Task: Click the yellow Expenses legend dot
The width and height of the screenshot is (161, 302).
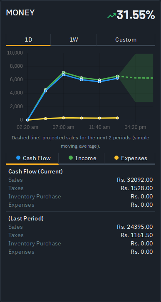Action: coord(116,158)
